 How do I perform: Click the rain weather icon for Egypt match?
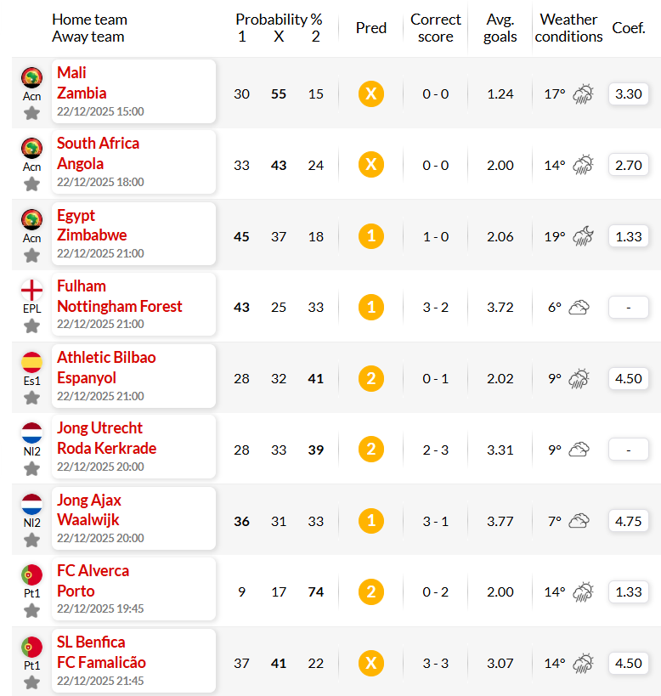point(583,236)
